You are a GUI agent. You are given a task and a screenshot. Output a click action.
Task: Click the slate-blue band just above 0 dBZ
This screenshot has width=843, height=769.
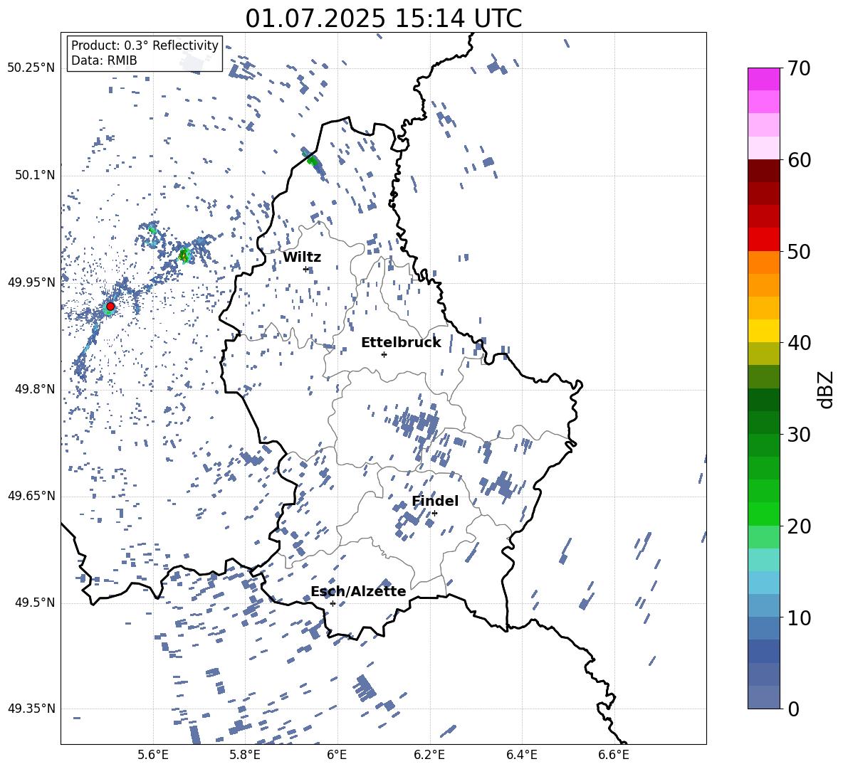click(x=763, y=697)
